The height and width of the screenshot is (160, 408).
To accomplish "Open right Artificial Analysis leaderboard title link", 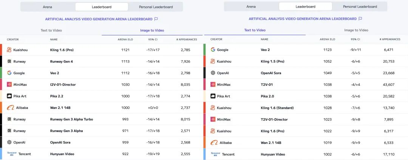I will pos(303,19).
